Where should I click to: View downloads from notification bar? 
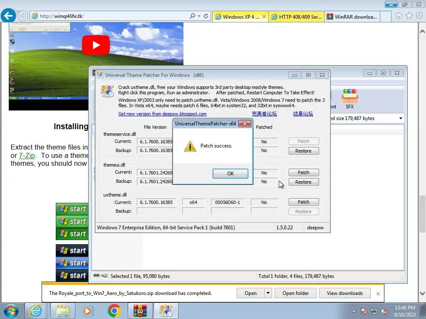coord(345,293)
